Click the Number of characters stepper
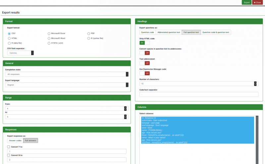Image resolution: width=265 pixels, height=164 pixels. tap(255, 84)
